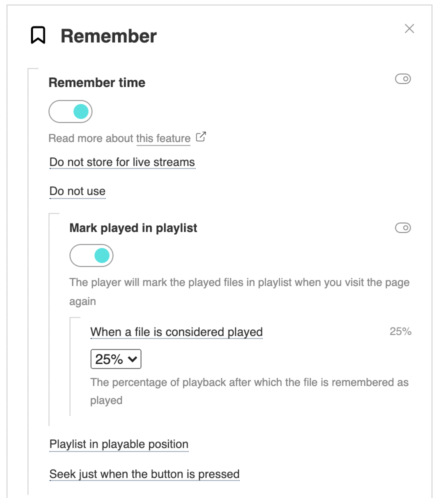Image resolution: width=438 pixels, height=498 pixels.
Task: Click the percentage of playback description
Action: coord(249,391)
